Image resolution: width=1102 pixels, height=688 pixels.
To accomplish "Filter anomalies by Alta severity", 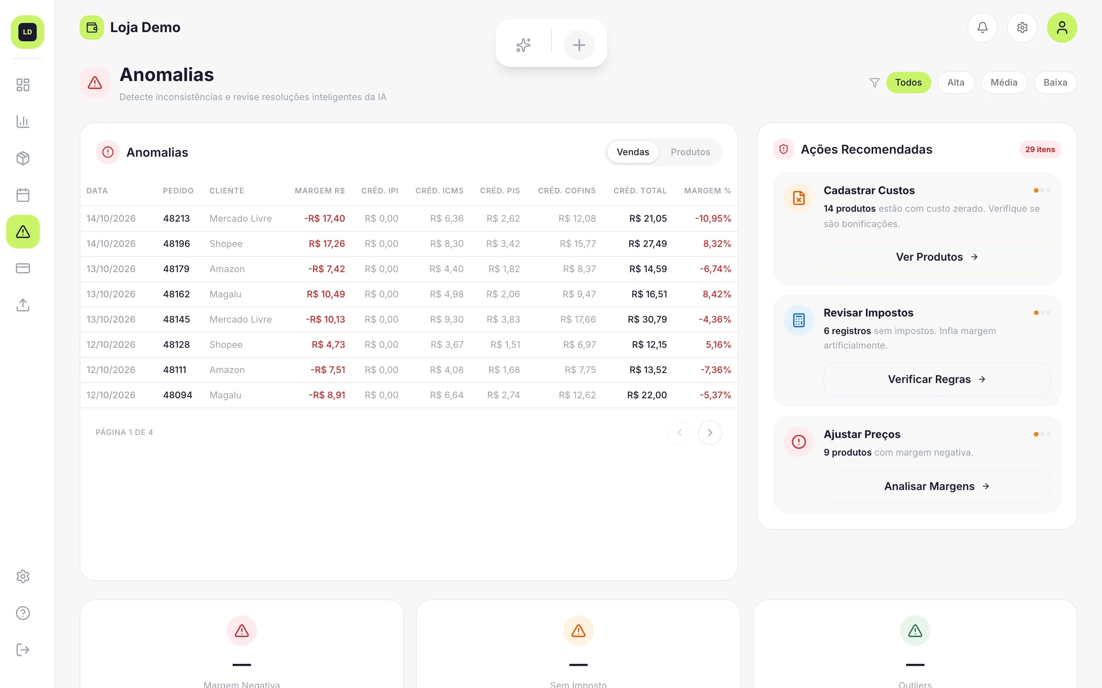I will tap(955, 82).
